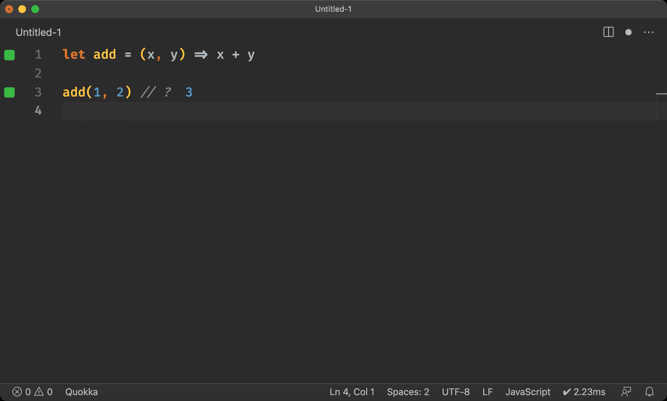Click the Quokka 2.23ms execution time indicator

tap(584, 392)
